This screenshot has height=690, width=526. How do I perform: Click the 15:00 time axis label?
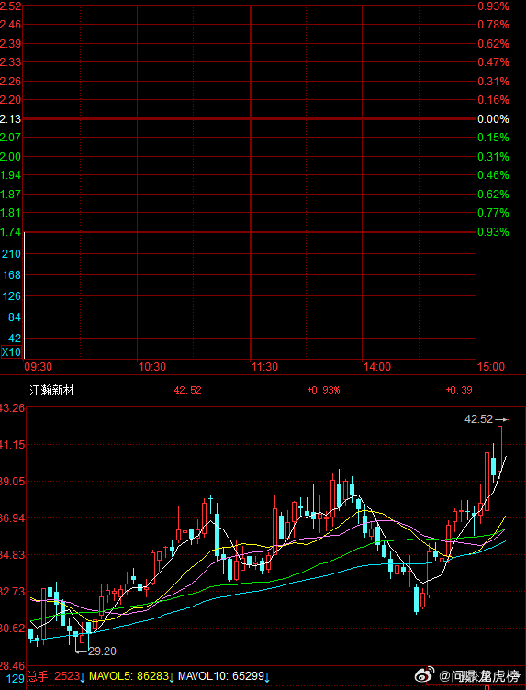click(x=490, y=367)
